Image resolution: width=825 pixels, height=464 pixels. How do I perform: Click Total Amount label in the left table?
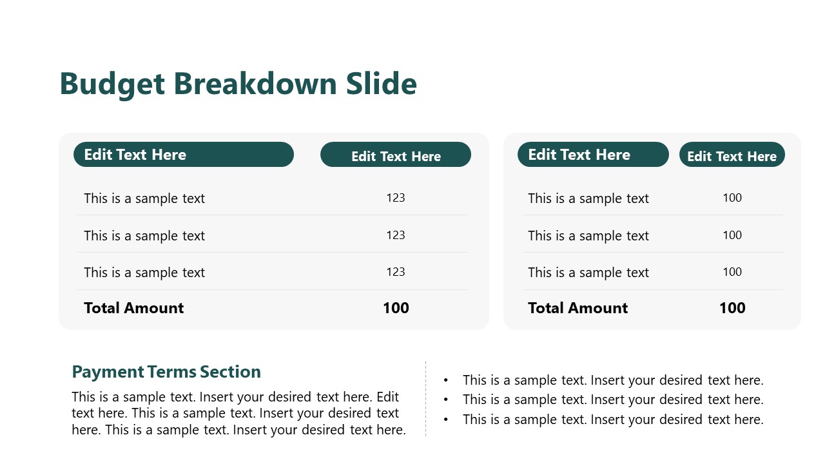click(x=133, y=308)
